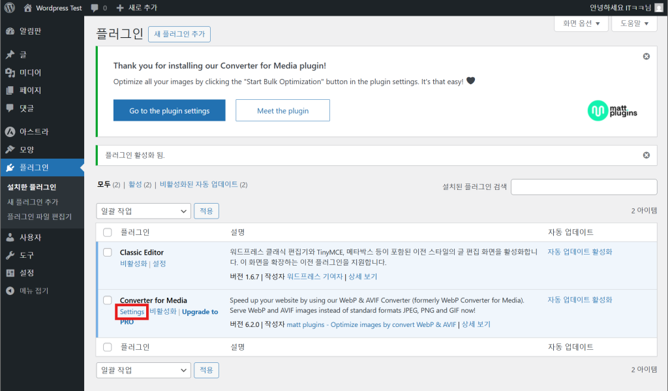The image size is (668, 391).
Task: Open Classic Editor 상세 보기 details
Action: click(x=363, y=277)
